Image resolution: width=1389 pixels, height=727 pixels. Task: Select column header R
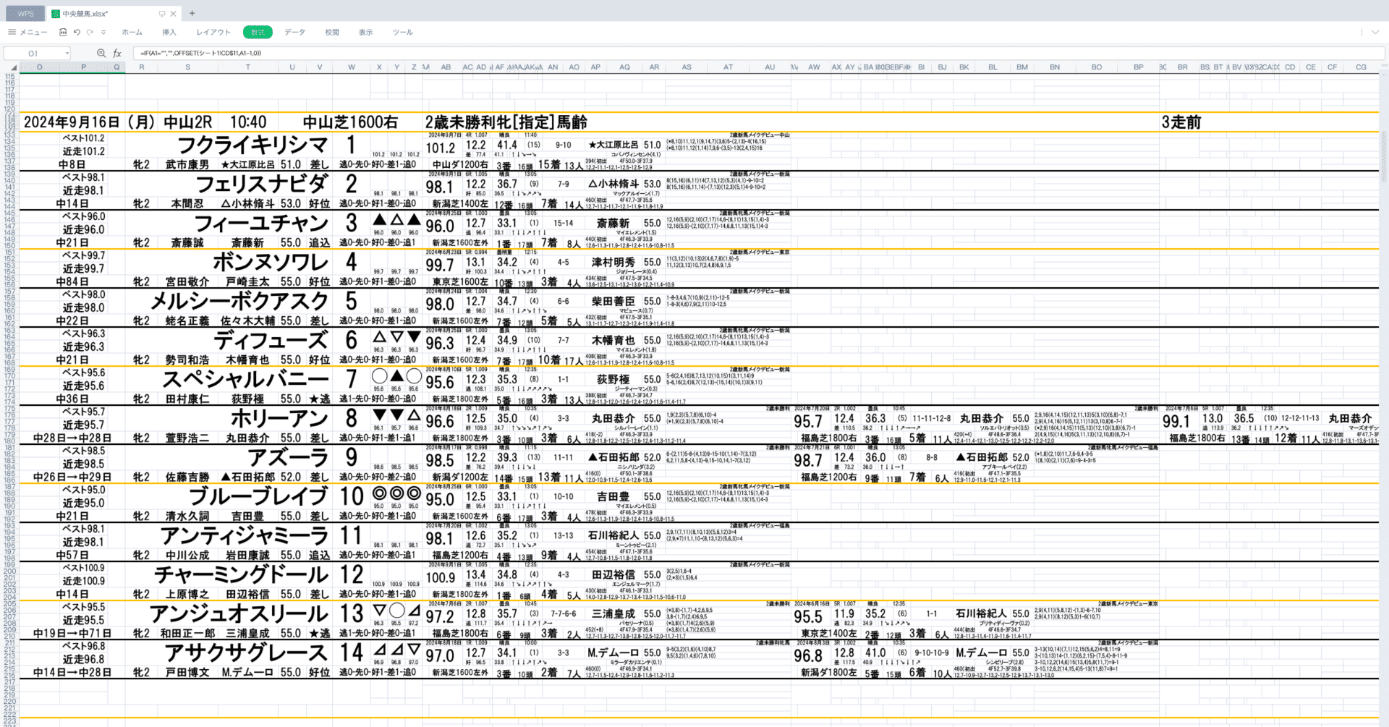(x=142, y=67)
